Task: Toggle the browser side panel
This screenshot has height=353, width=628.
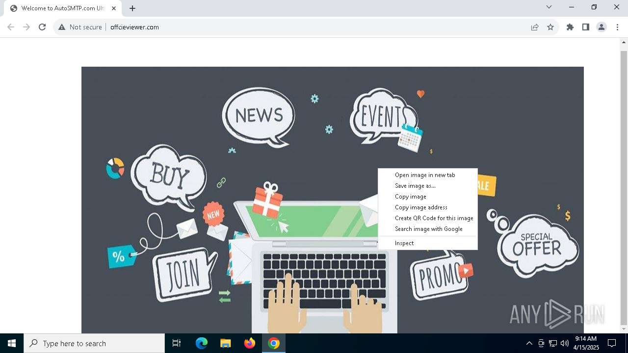Action: pos(586,27)
